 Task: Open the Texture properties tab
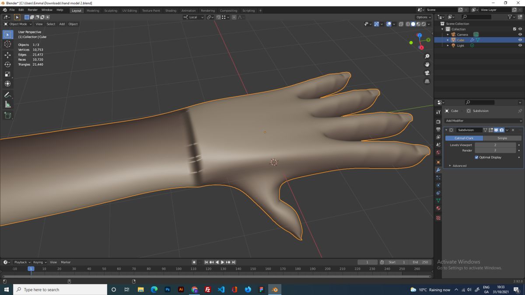[438, 218]
